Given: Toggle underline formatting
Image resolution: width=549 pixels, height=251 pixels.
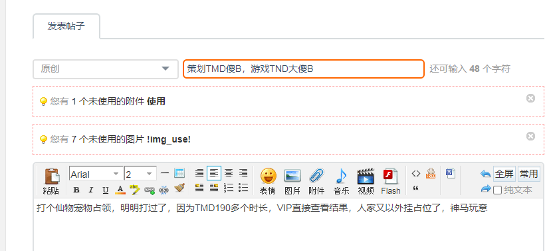Looking at the screenshot, I should pos(106,190).
